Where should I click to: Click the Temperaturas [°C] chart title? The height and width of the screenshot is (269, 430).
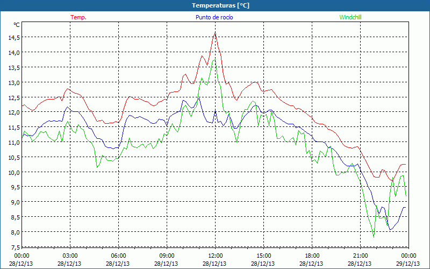(x=220, y=5)
